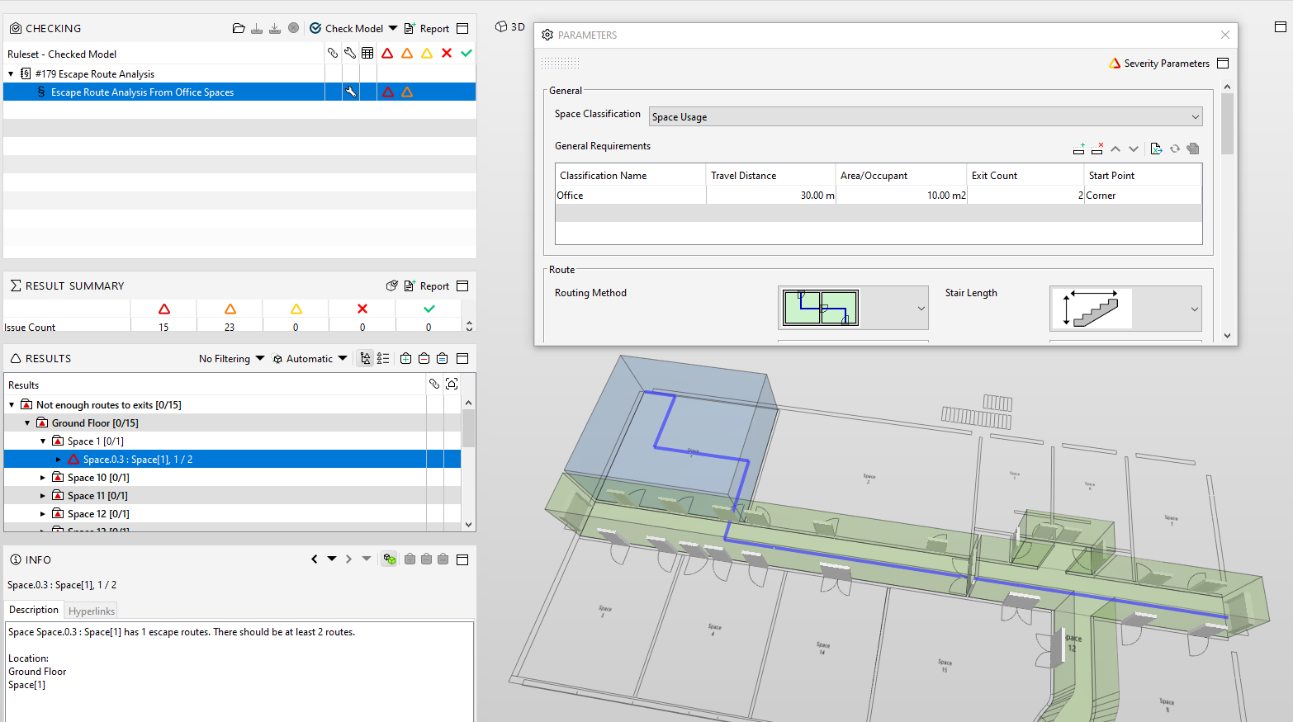Edit Travel Distance 30.00 m cell
The height and width of the screenshot is (722, 1293).
[x=771, y=195]
